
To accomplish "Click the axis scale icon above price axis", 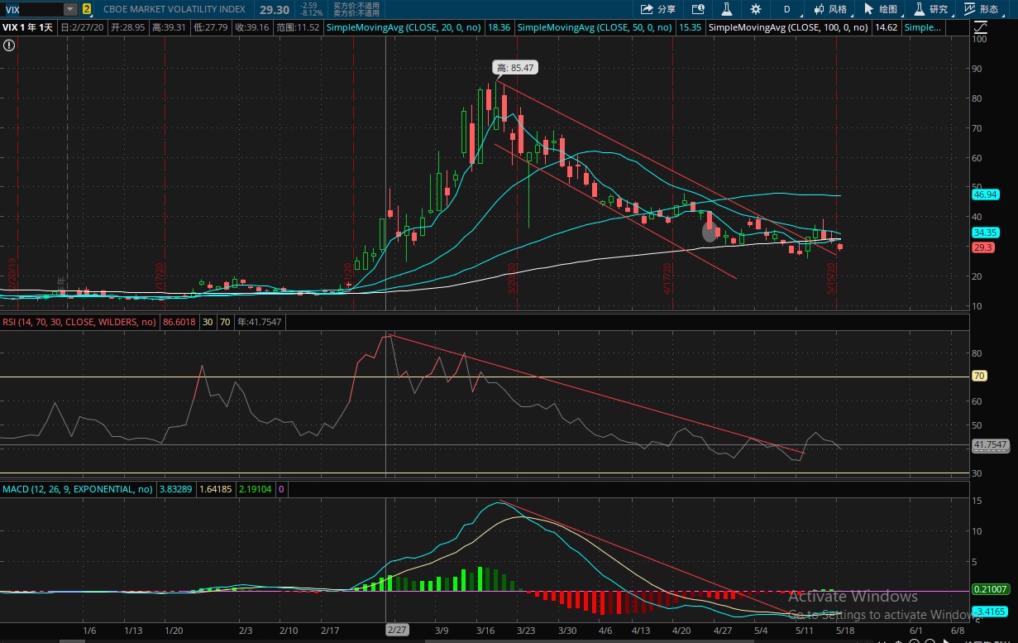I will [x=979, y=27].
